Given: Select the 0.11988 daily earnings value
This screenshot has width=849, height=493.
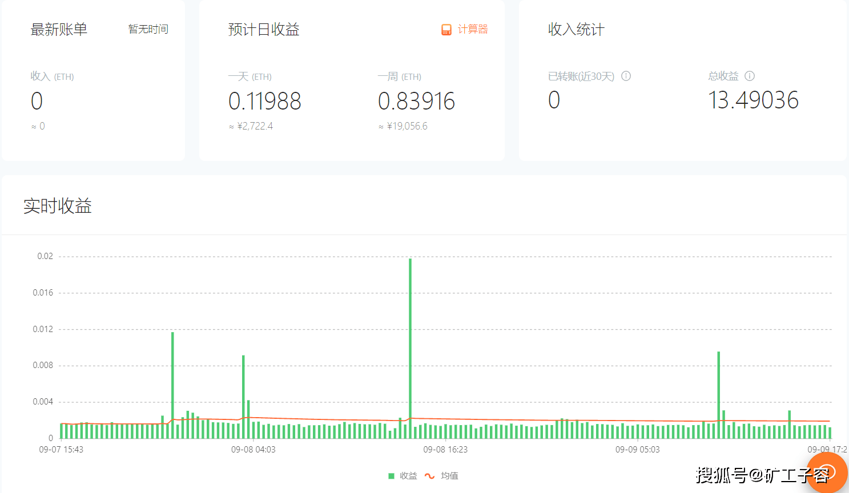Looking at the screenshot, I should [x=264, y=102].
